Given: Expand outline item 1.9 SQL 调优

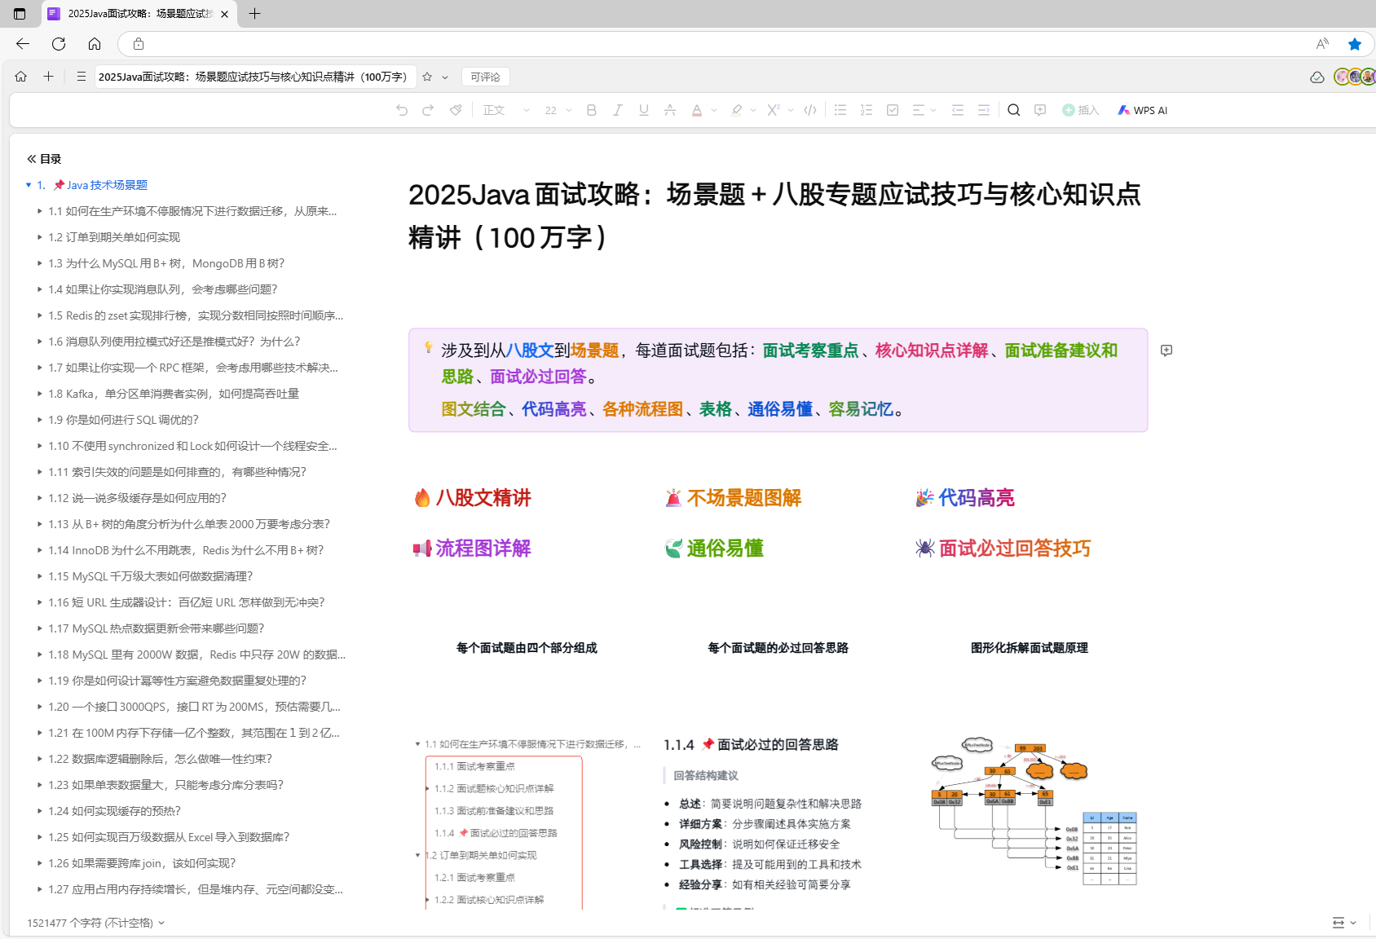Looking at the screenshot, I should pos(39,420).
